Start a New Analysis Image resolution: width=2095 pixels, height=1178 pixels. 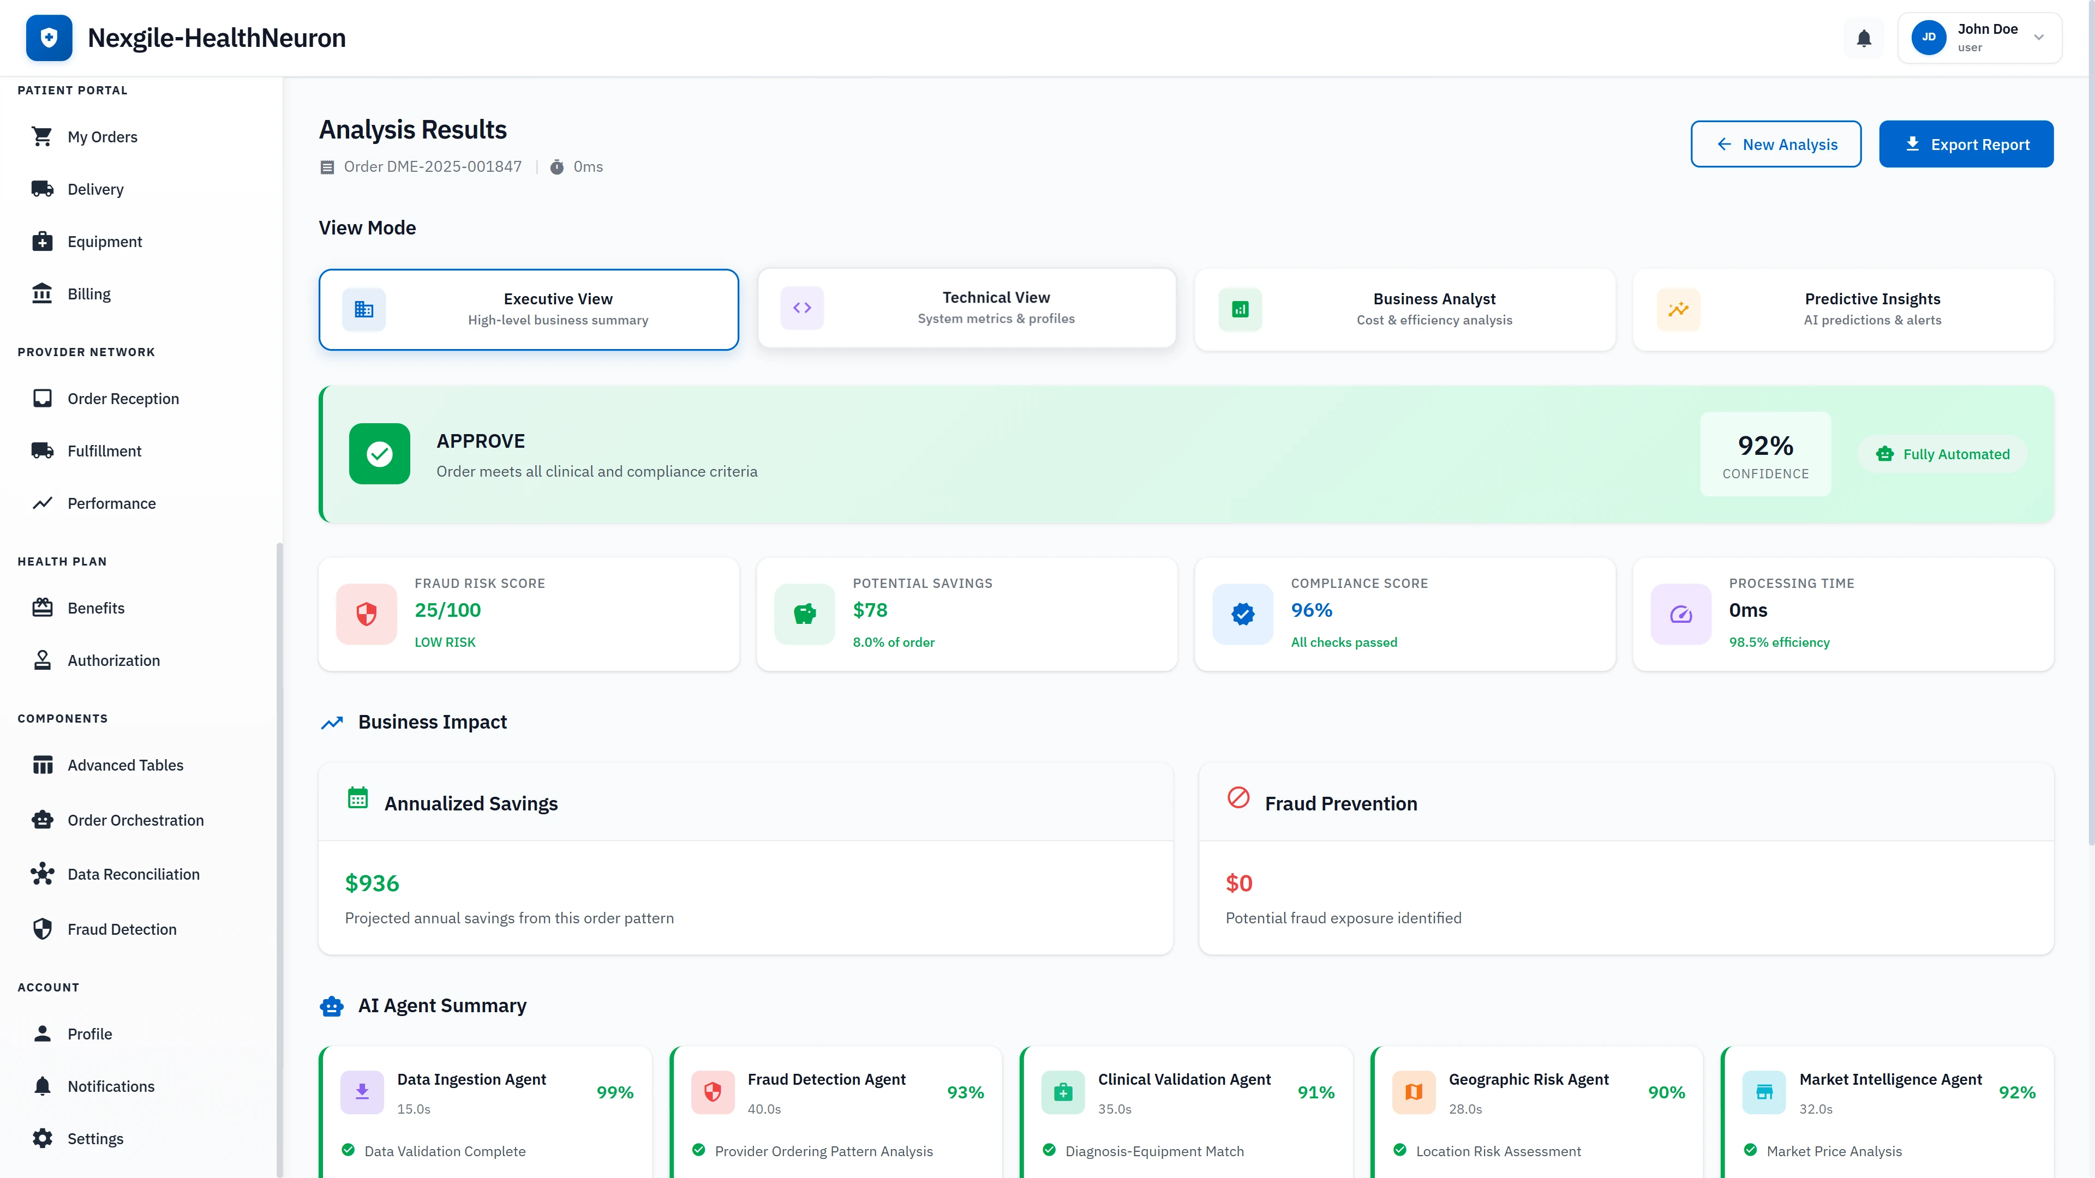1776,144
